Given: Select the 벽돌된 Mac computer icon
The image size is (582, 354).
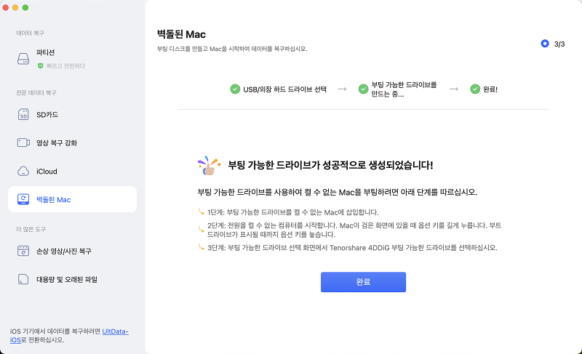Looking at the screenshot, I should [x=23, y=199].
